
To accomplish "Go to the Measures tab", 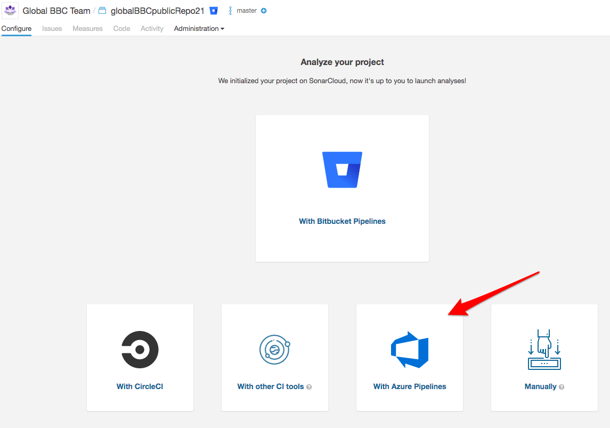I will (x=87, y=29).
